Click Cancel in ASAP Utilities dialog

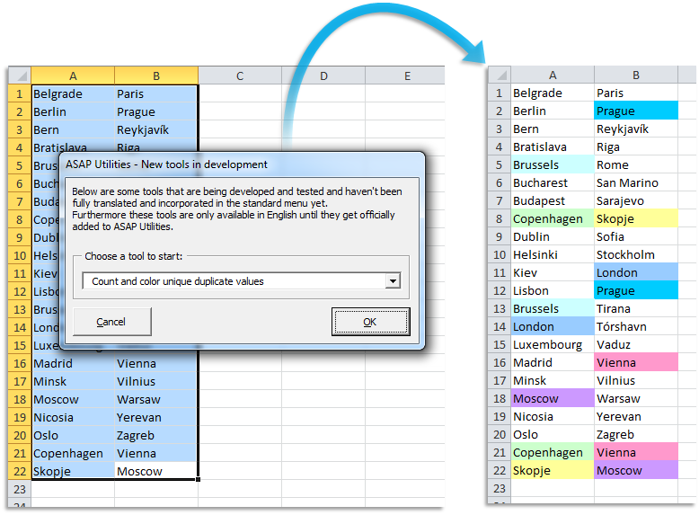112,322
